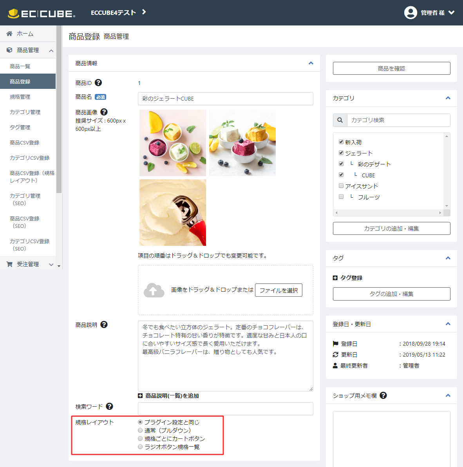Show help for ショップ用メモ欄
The image size is (463, 467).
click(383, 395)
